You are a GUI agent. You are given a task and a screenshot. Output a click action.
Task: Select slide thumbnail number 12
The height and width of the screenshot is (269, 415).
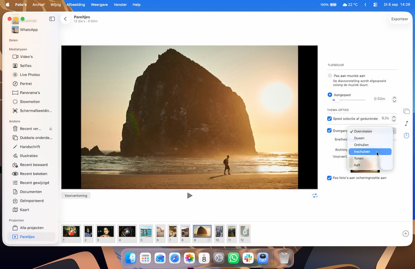(245, 233)
